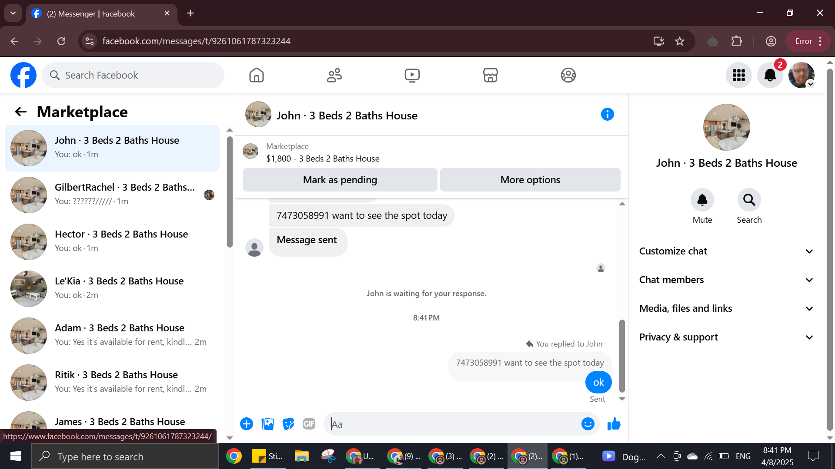
Task: Open the Facebook Marketplace tab icon
Action: pos(490,75)
